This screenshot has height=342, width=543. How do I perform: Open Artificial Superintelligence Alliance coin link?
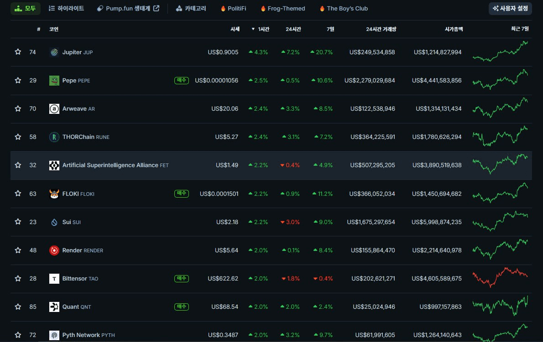coord(115,165)
